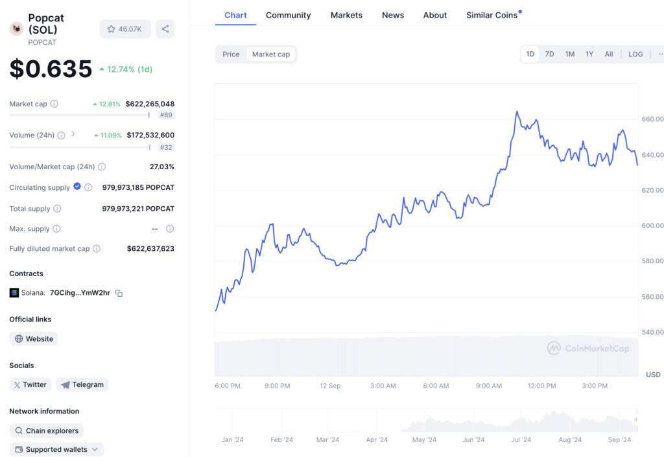664x457 pixels.
Task: View the About tab
Action: 435,16
